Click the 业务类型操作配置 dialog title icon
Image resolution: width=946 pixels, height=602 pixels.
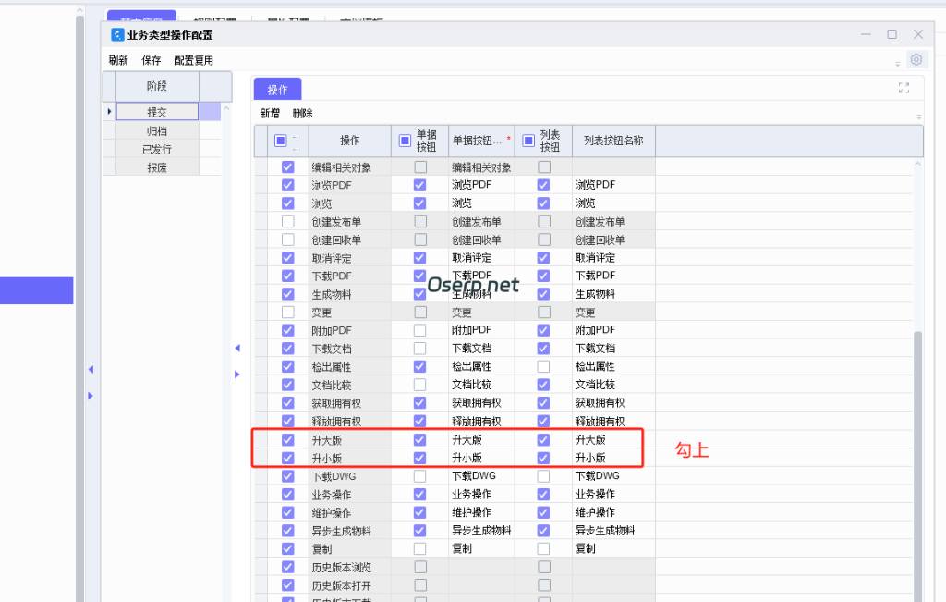click(x=117, y=34)
